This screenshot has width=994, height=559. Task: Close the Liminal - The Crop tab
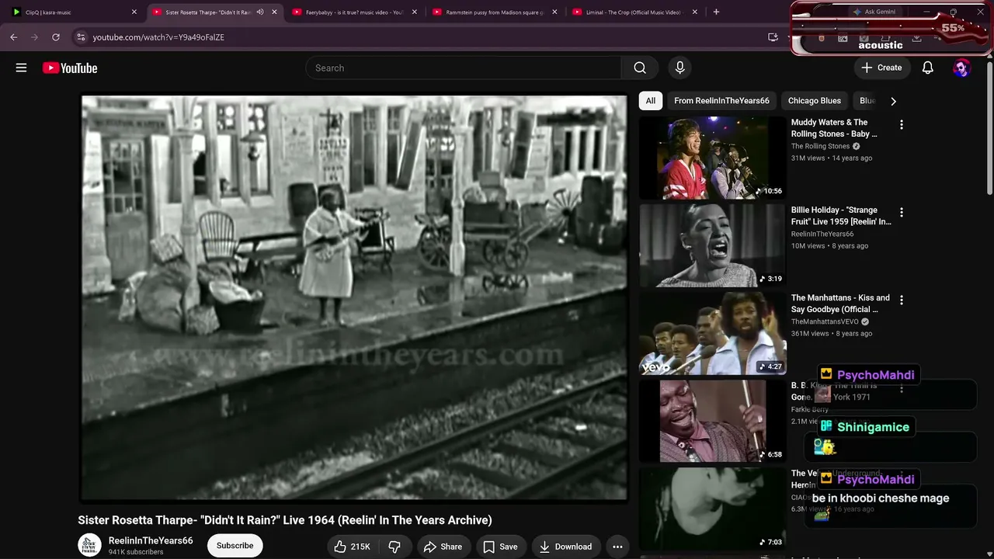[695, 12]
